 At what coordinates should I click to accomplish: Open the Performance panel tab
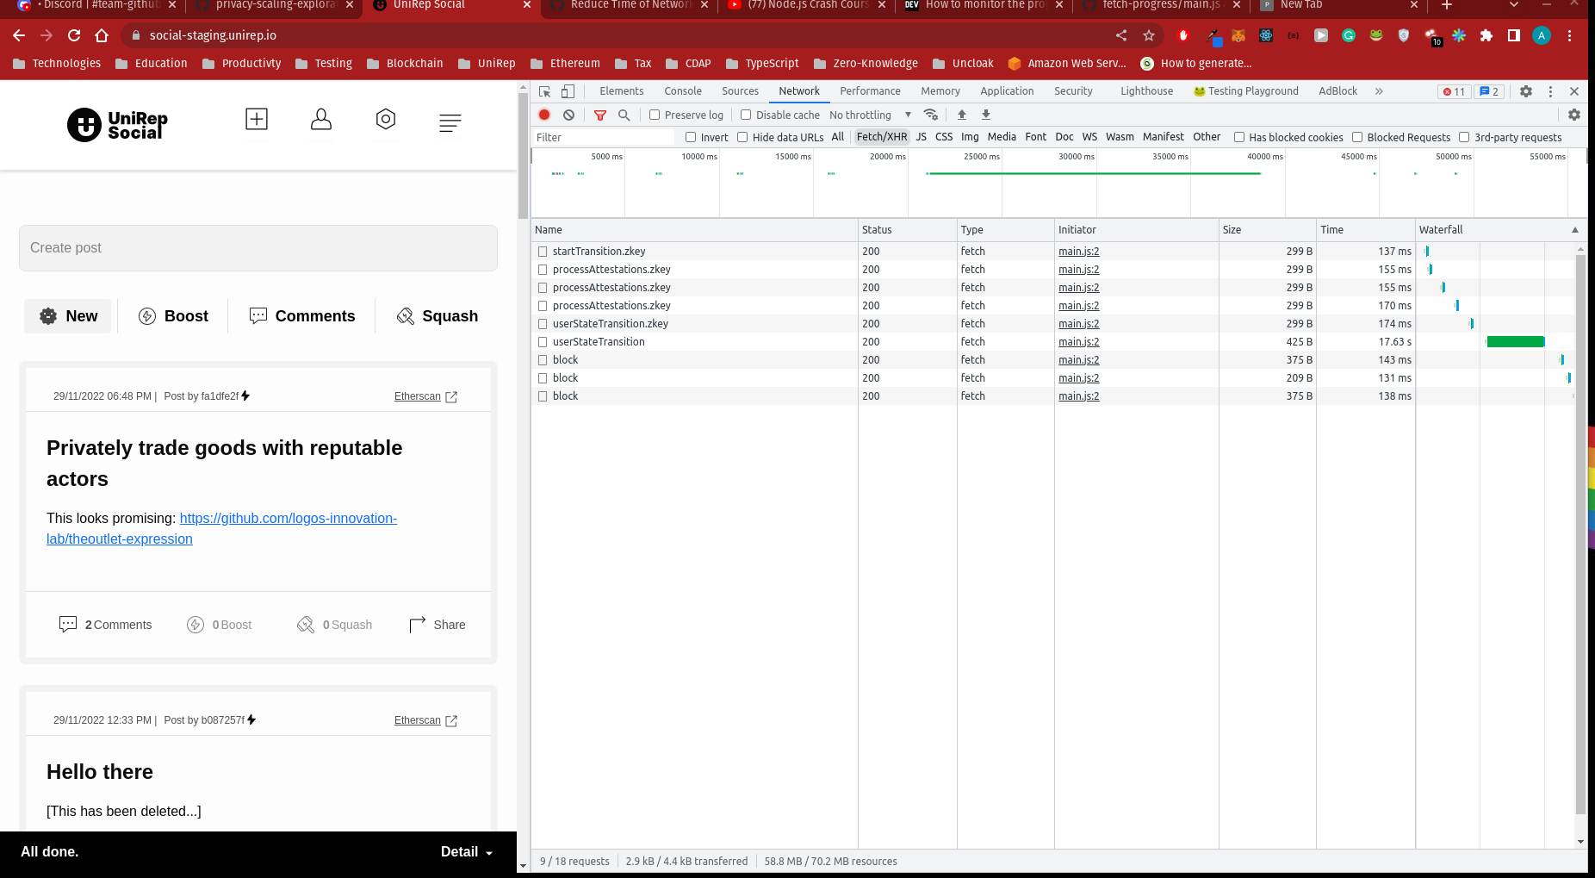click(870, 90)
